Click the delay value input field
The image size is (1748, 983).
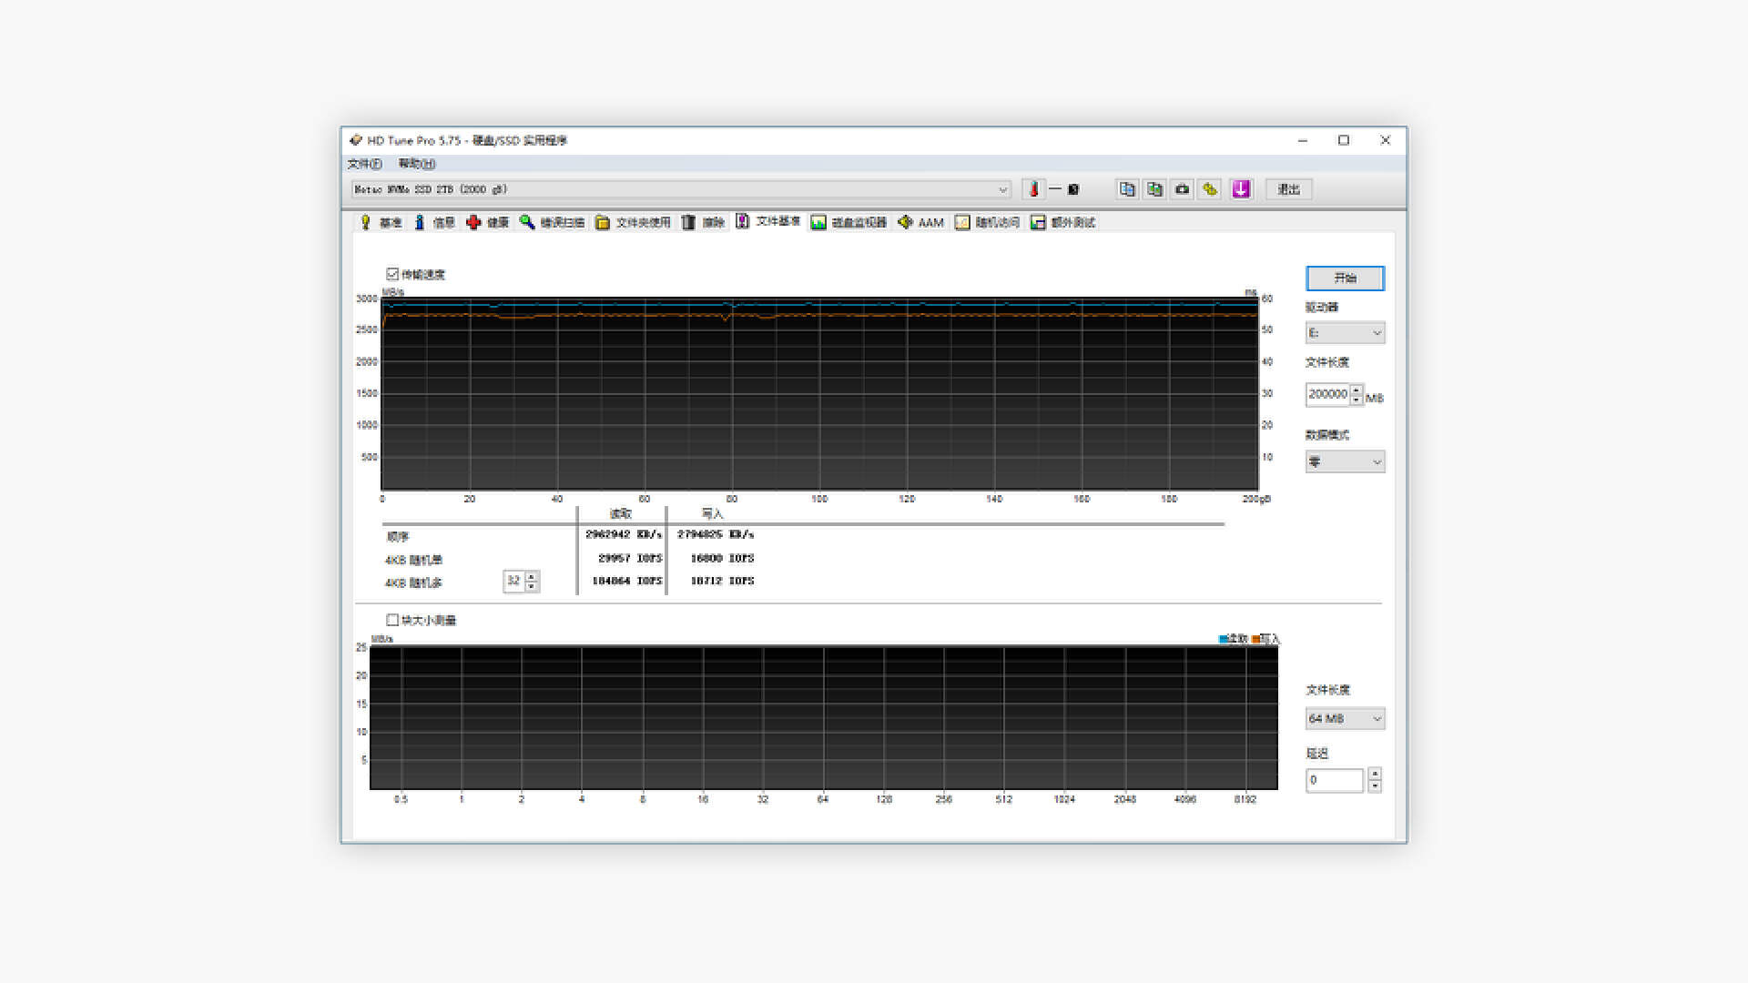coord(1334,780)
